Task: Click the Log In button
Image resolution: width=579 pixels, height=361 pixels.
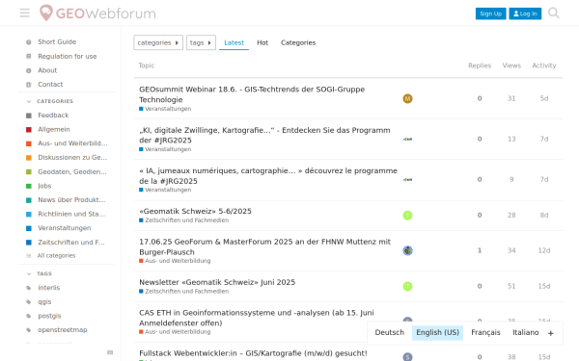Action: tap(525, 13)
